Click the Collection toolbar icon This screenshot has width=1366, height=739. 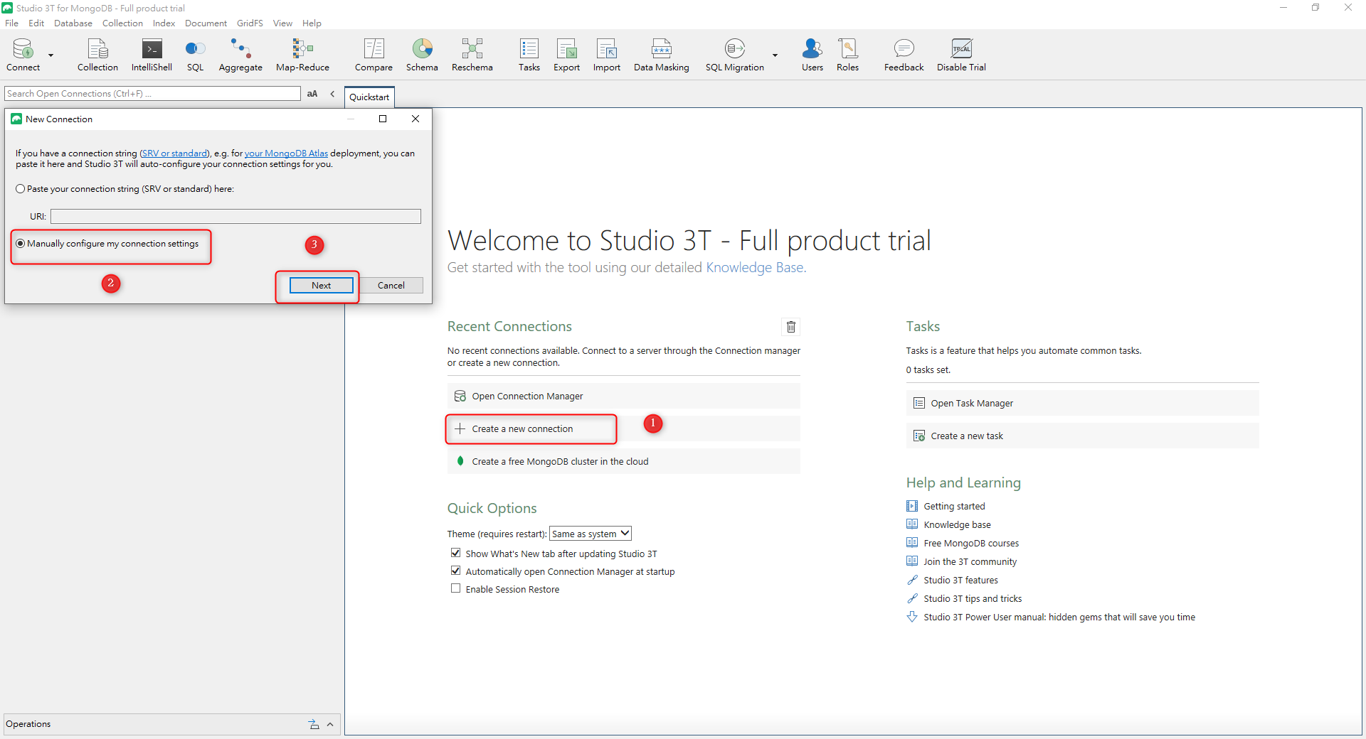(x=97, y=55)
